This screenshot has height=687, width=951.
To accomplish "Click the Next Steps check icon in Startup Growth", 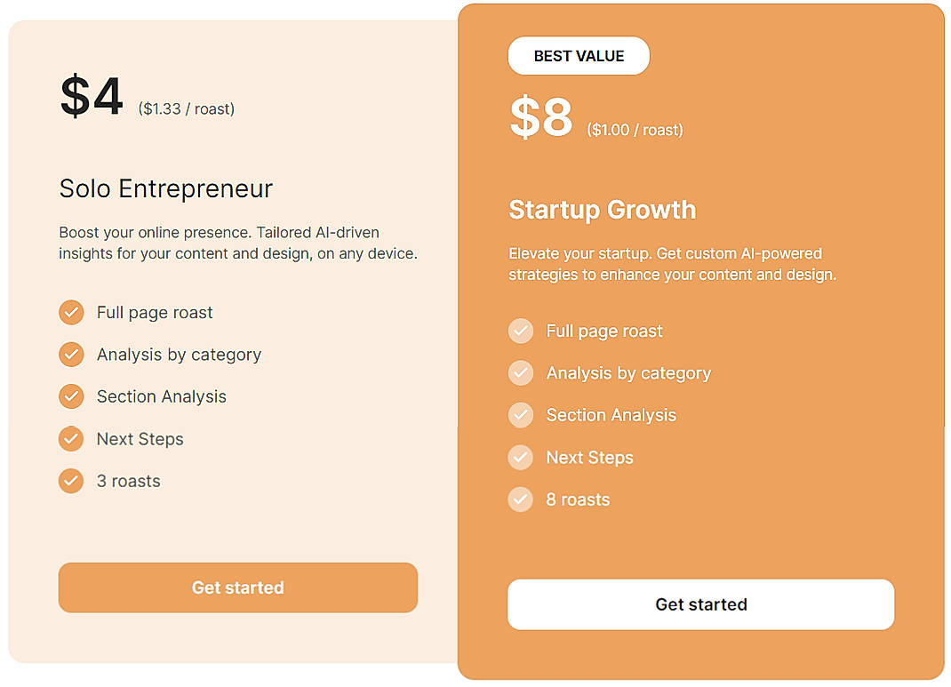I will coord(521,457).
